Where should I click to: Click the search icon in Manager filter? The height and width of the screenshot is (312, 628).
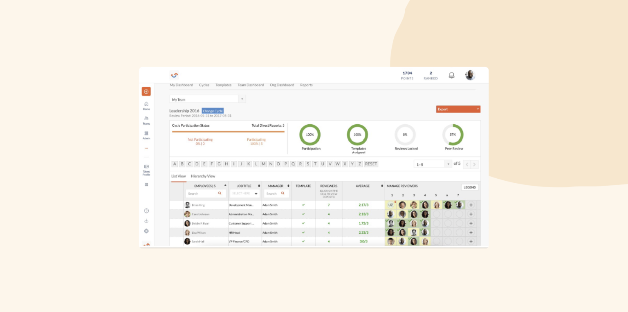pos(283,193)
